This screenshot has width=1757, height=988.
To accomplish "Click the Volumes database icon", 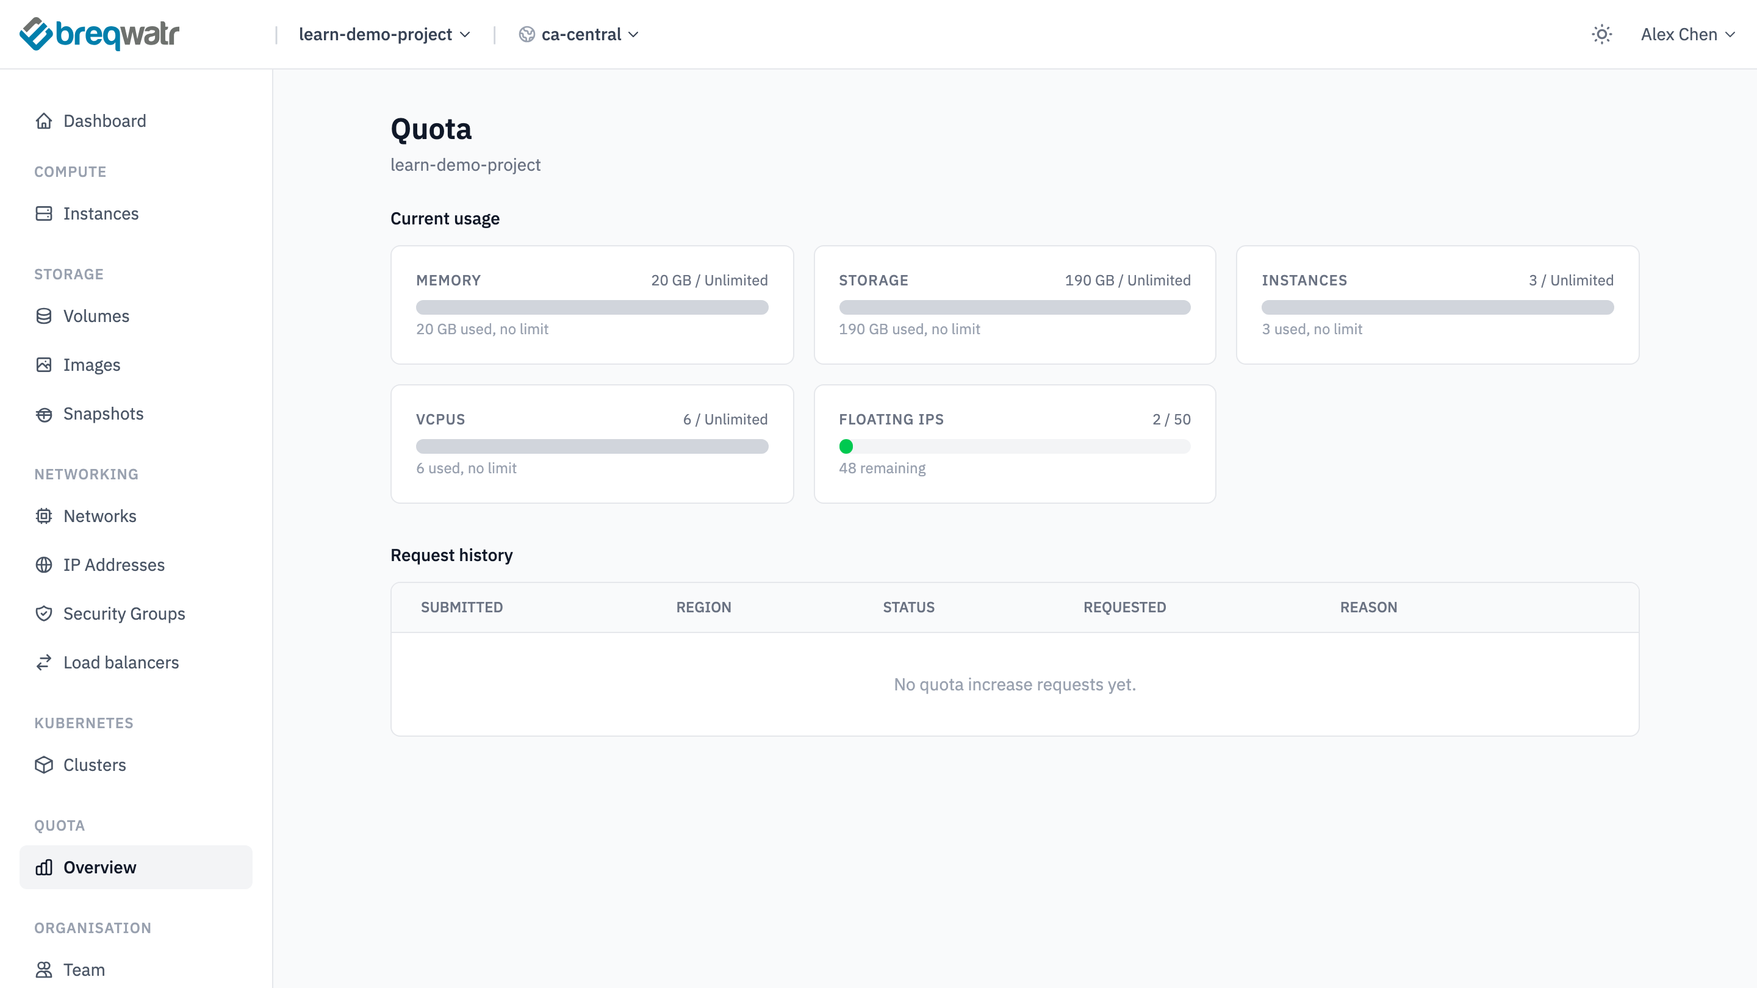I will point(44,316).
